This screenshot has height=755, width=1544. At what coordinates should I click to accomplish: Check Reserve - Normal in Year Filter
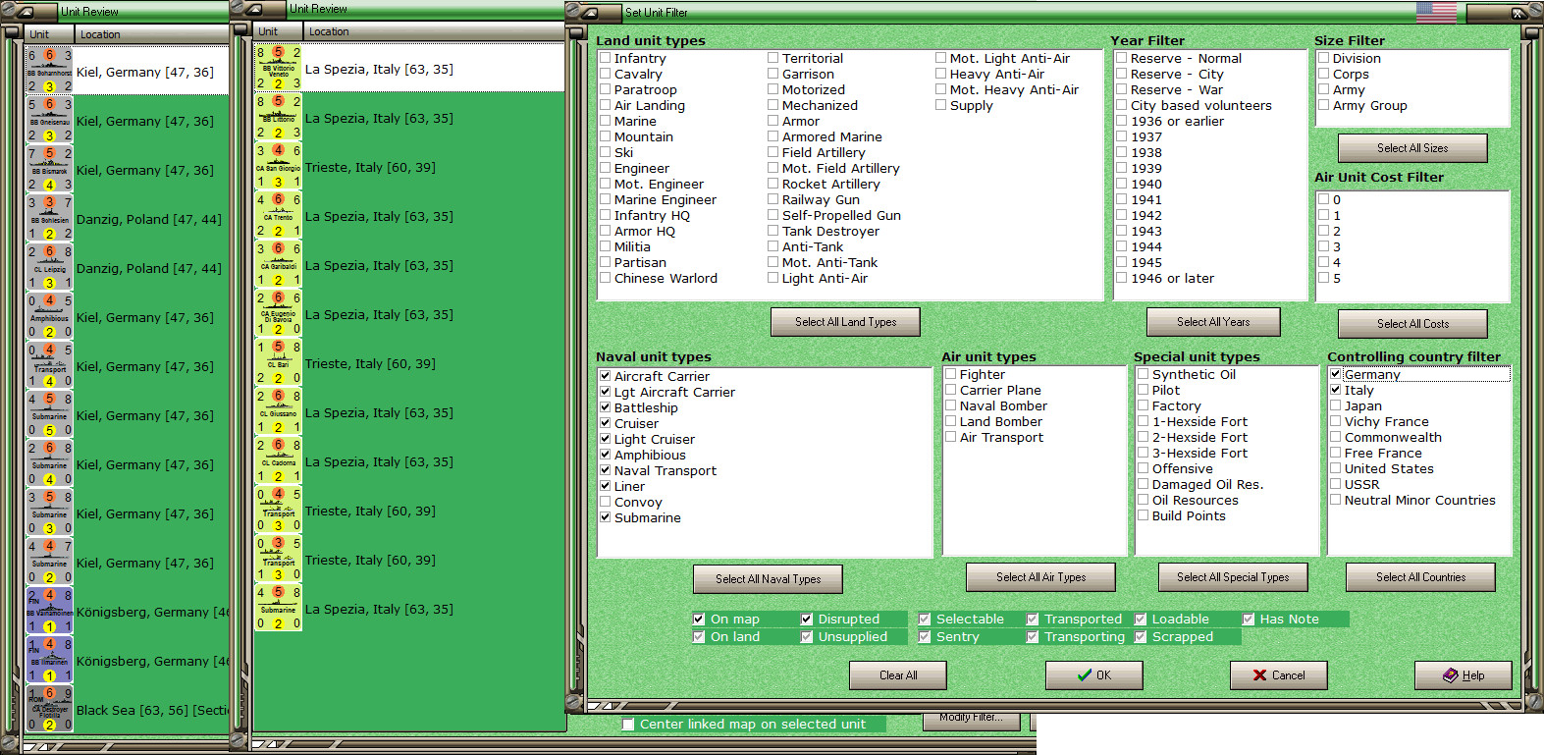click(x=1122, y=58)
